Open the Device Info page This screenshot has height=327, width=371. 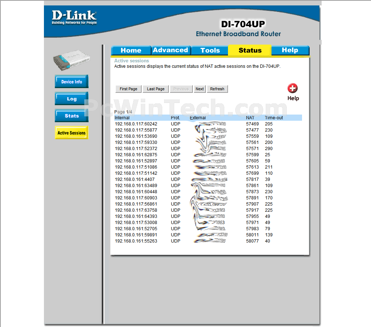click(72, 82)
